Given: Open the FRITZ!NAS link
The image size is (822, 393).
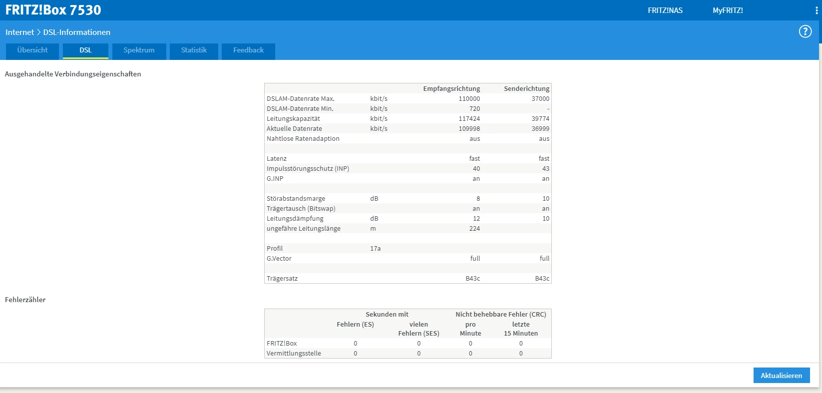Looking at the screenshot, I should (665, 10).
